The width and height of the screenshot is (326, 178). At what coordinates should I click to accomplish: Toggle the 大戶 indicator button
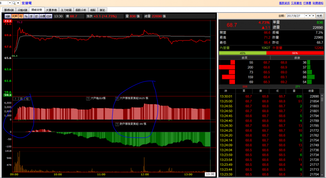[x=14, y=16]
